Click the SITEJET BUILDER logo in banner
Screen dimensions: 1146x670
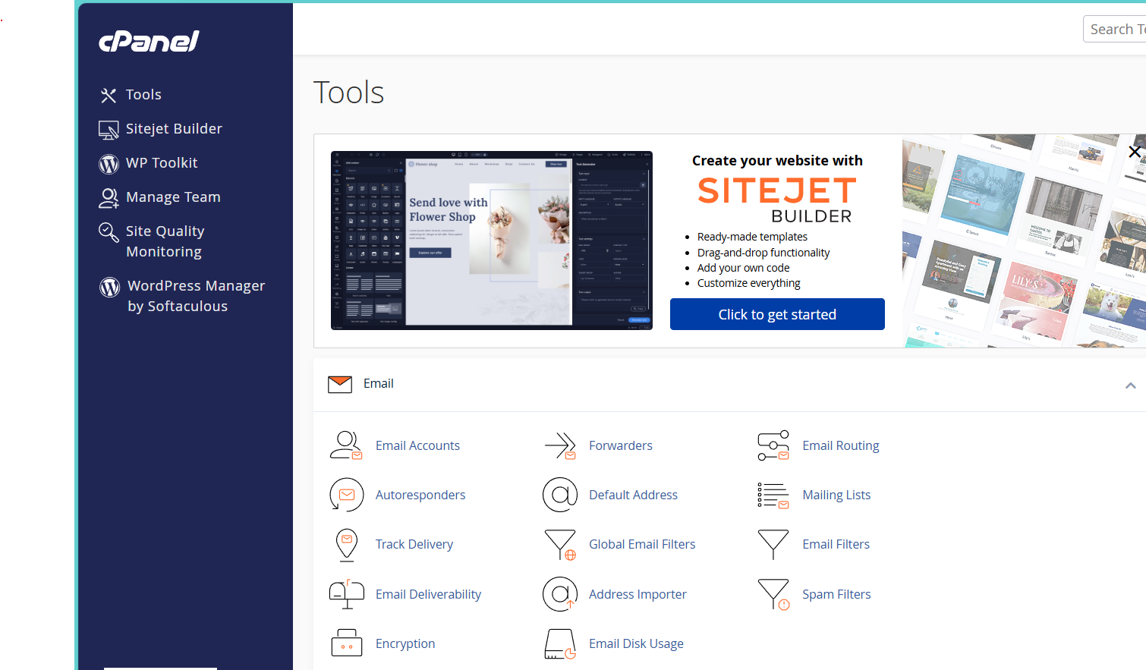777,200
